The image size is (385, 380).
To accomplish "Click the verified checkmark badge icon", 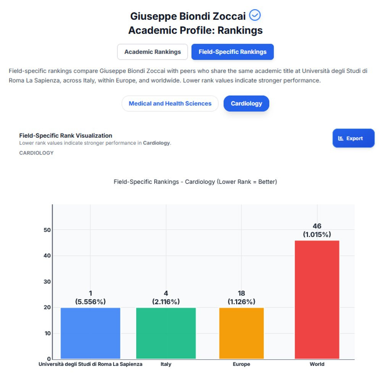I will click(x=255, y=15).
